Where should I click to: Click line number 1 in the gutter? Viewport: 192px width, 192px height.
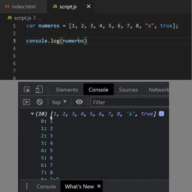tap(14, 26)
